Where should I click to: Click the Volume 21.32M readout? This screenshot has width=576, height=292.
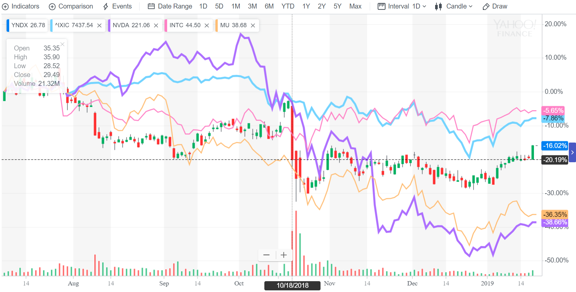(x=37, y=84)
